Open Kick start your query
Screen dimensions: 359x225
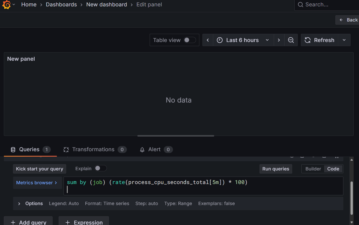tap(39, 169)
